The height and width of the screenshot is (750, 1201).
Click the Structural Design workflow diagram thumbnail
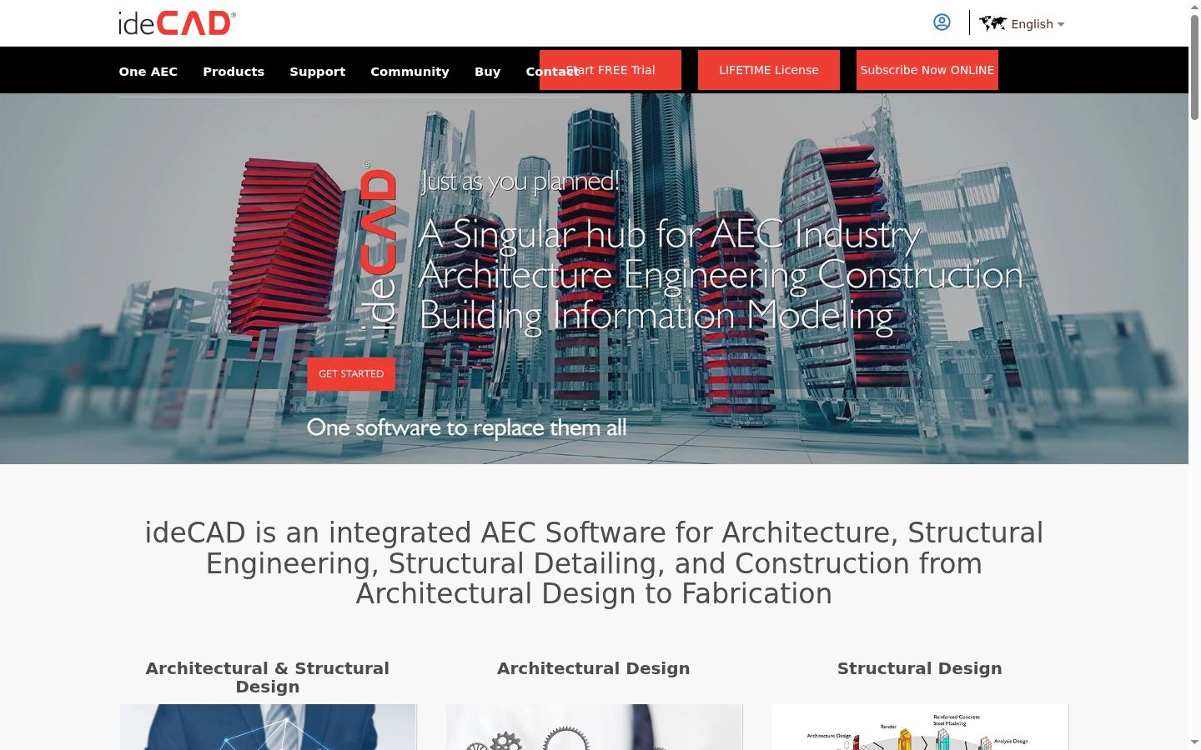(x=920, y=727)
